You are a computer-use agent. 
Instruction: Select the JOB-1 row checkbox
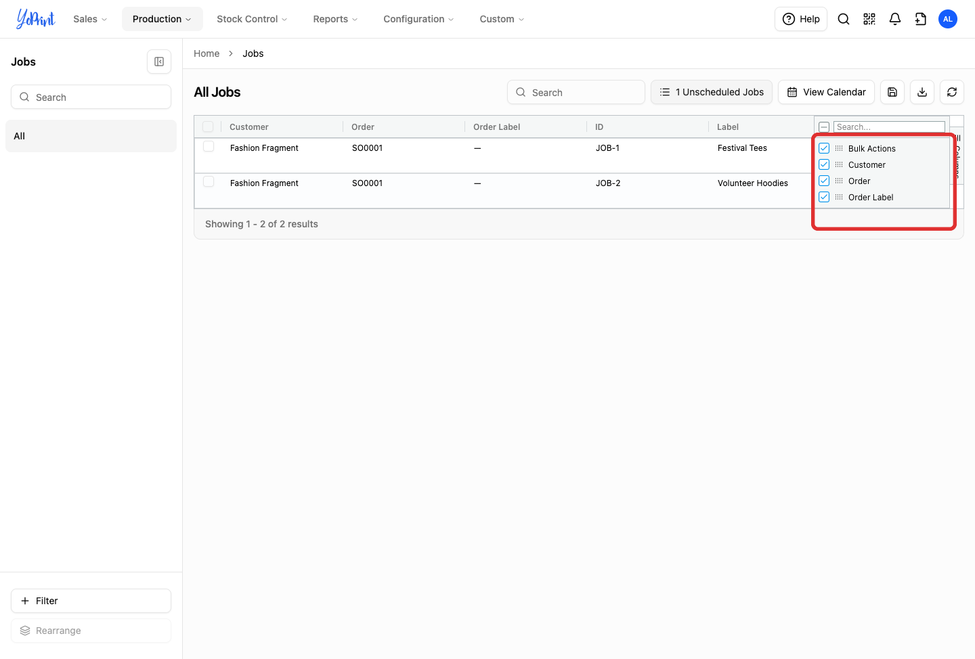click(x=209, y=146)
